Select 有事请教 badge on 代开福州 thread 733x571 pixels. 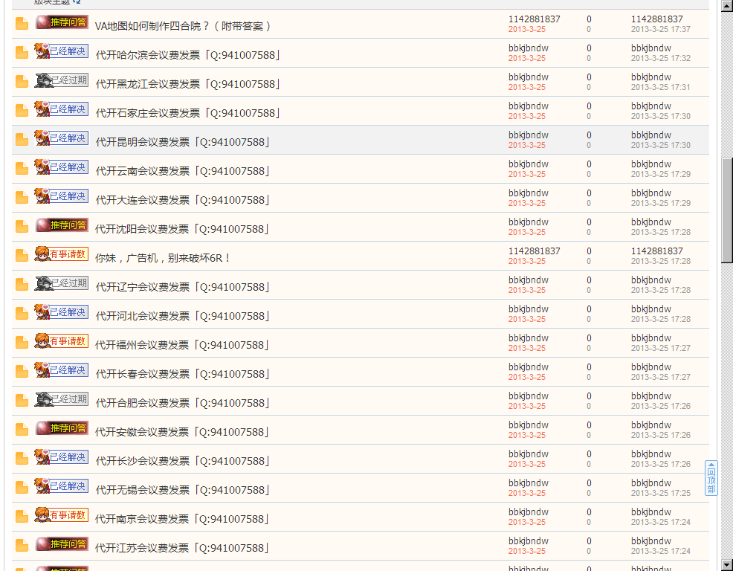(x=62, y=341)
